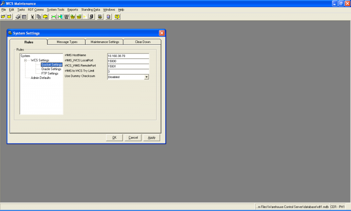The height and width of the screenshot is (211, 351).
Task: Click the printer toolbar icon
Action: click(18, 17)
